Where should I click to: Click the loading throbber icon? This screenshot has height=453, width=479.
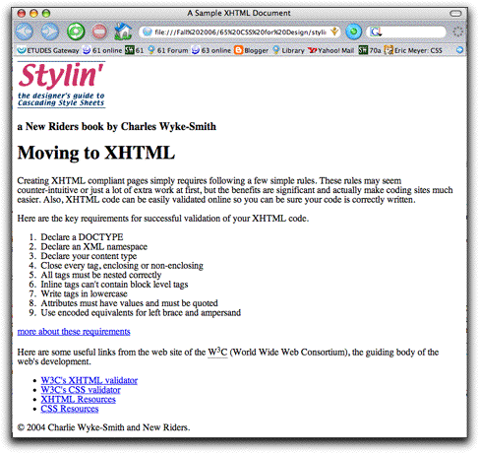click(x=458, y=32)
